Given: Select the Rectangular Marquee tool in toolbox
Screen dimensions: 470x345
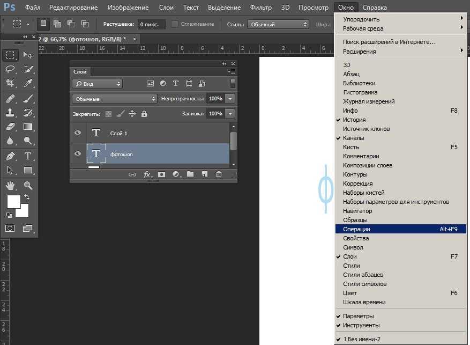Looking at the screenshot, I should pos(10,55).
